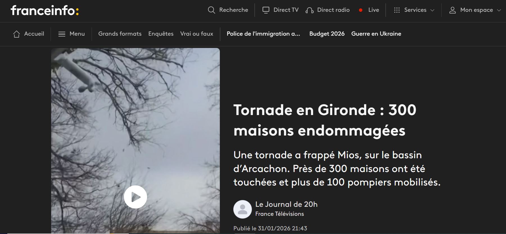This screenshot has width=506, height=234.
Task: Click the Direct radio headphones icon
Action: [x=310, y=10]
